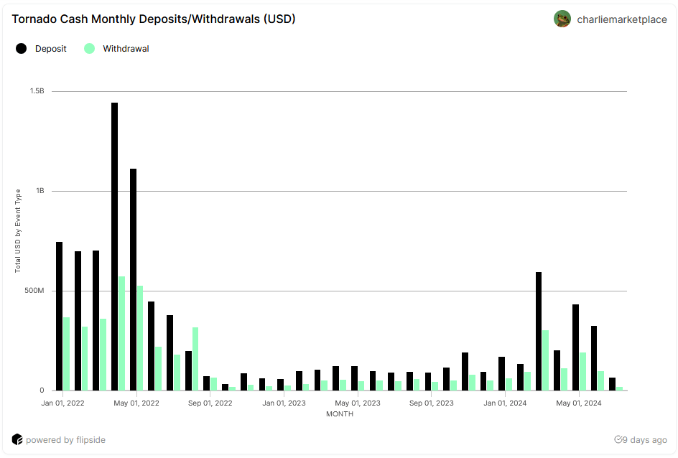Click the green Withdrawal legend dot
This screenshot has height=458, width=678.
pos(90,48)
